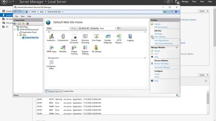Open the Compression feature icon
Viewport: 216px width, 121px height.
pyautogui.click(x=63, y=38)
